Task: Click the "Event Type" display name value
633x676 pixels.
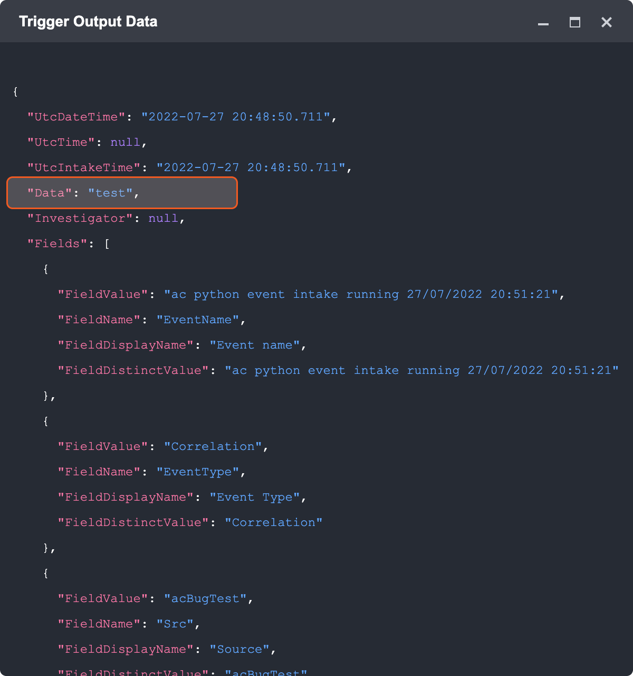Action: point(255,497)
